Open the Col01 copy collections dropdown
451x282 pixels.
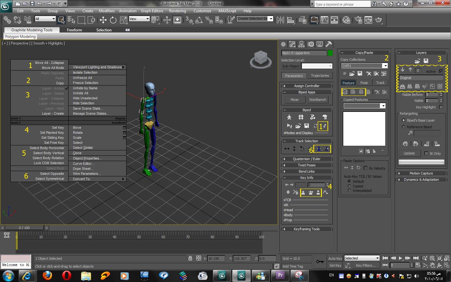(365, 65)
